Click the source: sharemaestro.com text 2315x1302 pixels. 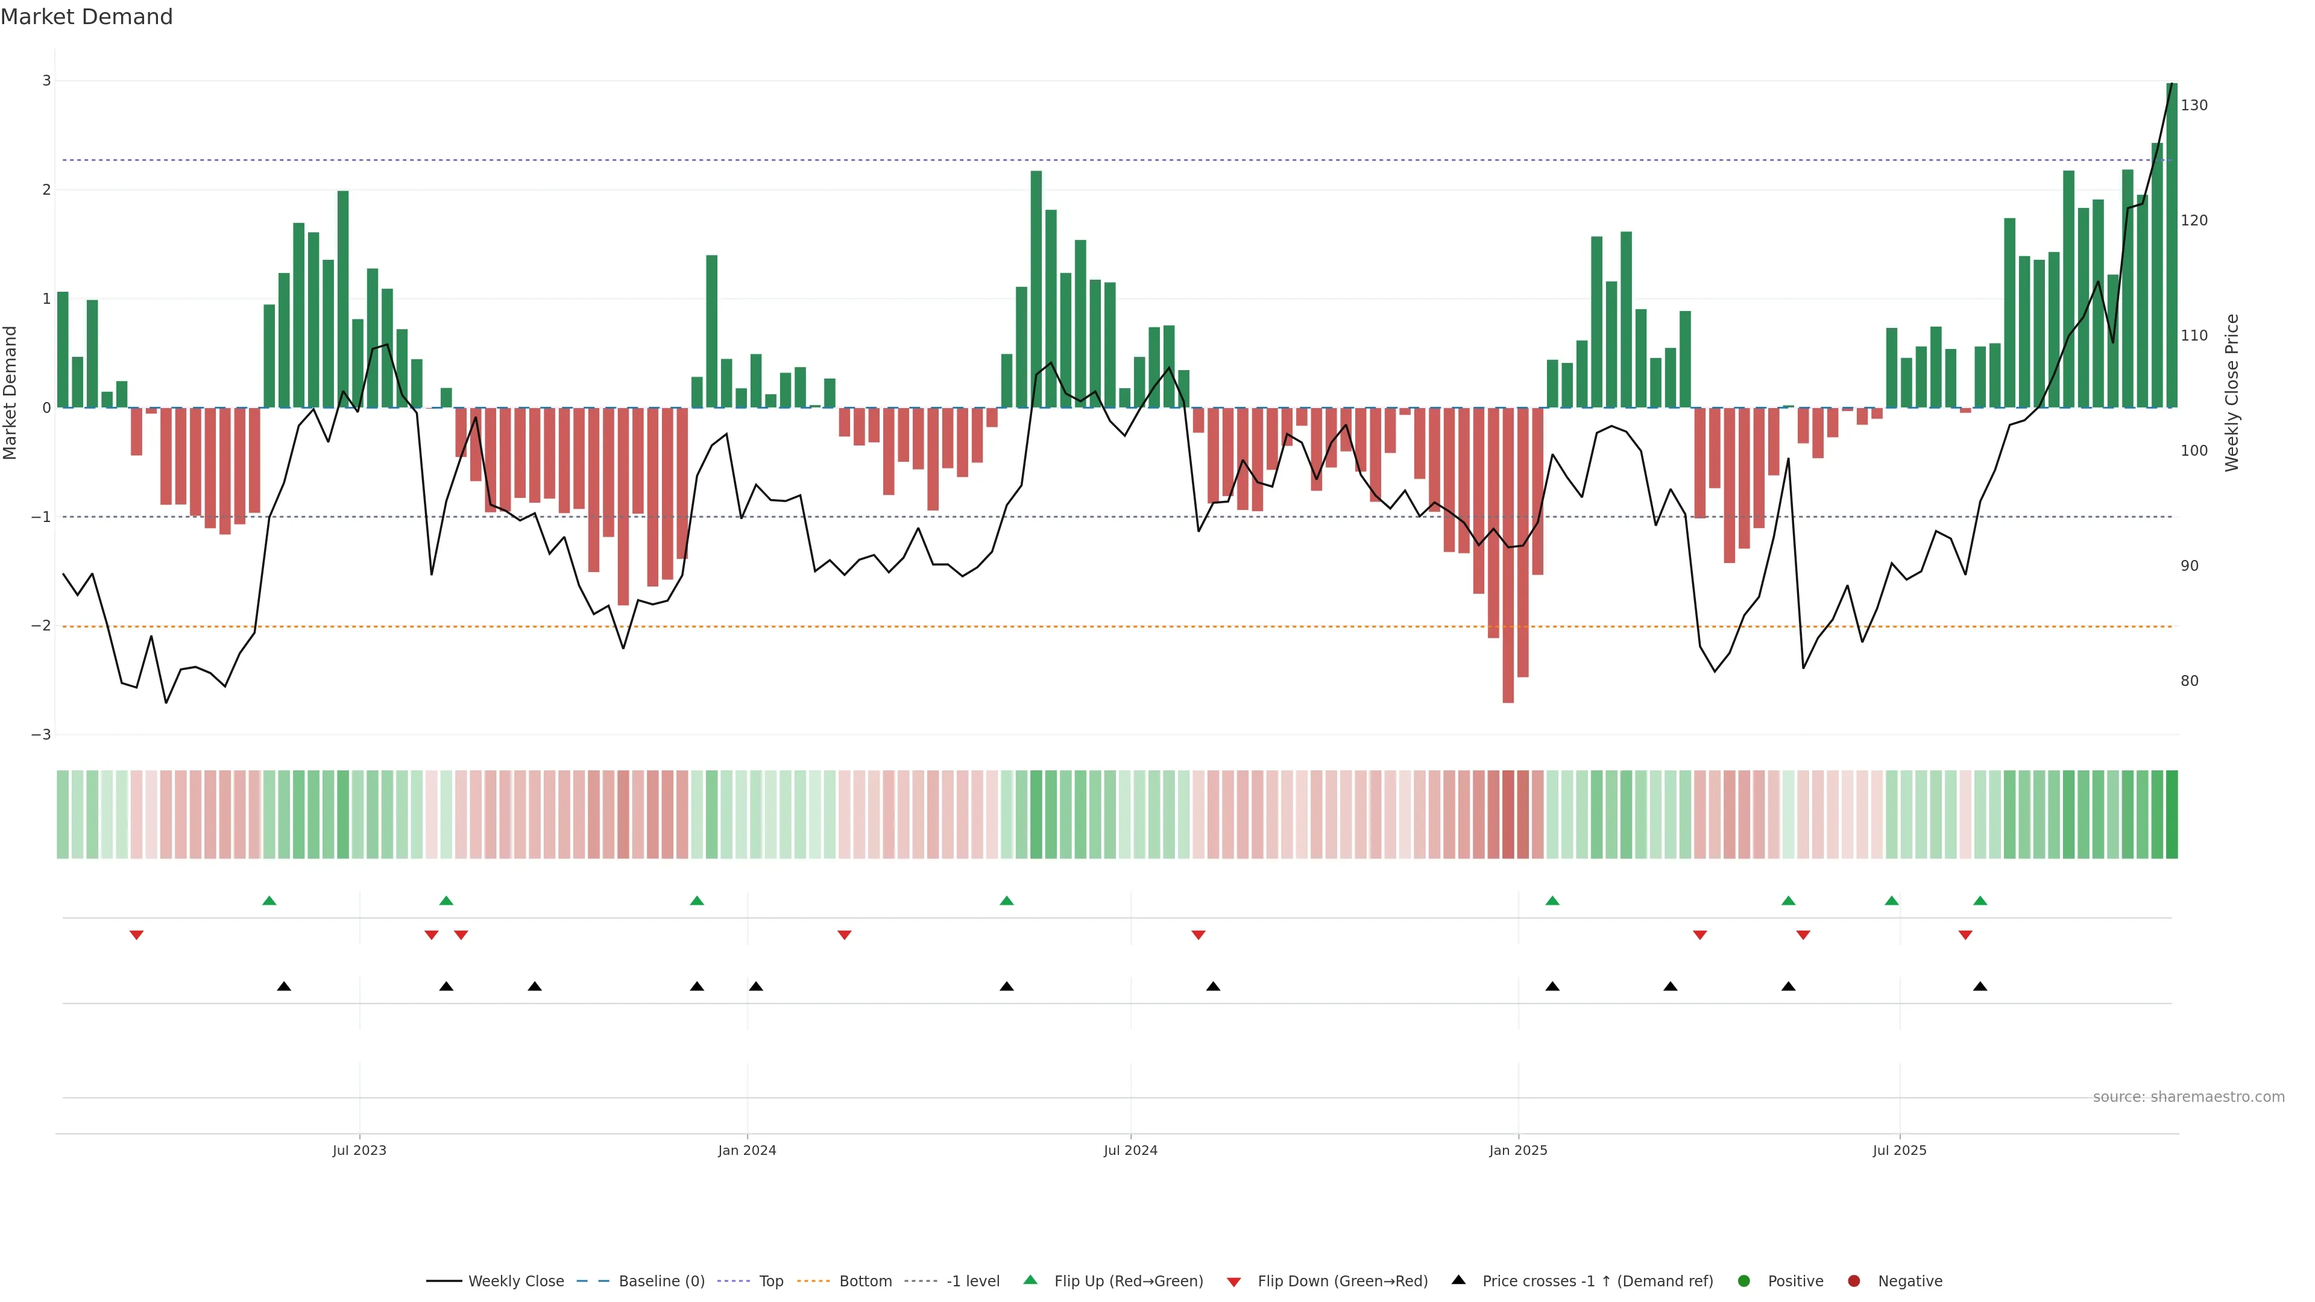coord(2188,1096)
